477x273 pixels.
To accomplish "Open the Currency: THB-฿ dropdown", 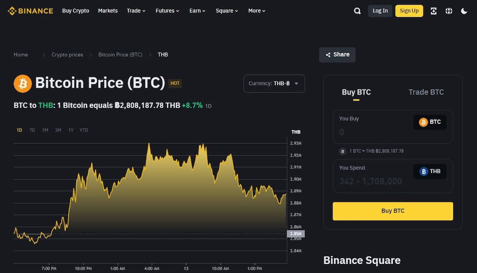I will (274, 83).
